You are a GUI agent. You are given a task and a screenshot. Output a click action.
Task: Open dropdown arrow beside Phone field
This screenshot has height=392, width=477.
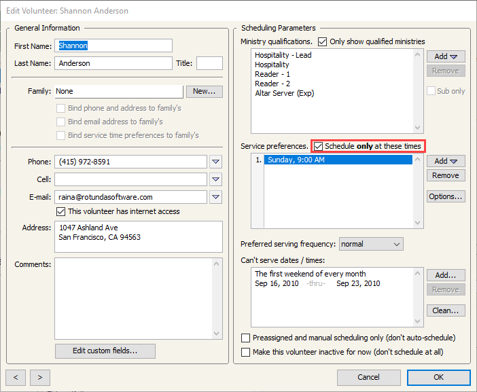click(x=215, y=162)
